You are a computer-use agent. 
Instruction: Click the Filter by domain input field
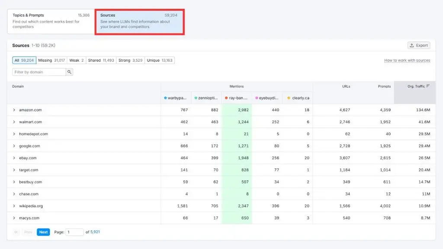click(x=39, y=72)
